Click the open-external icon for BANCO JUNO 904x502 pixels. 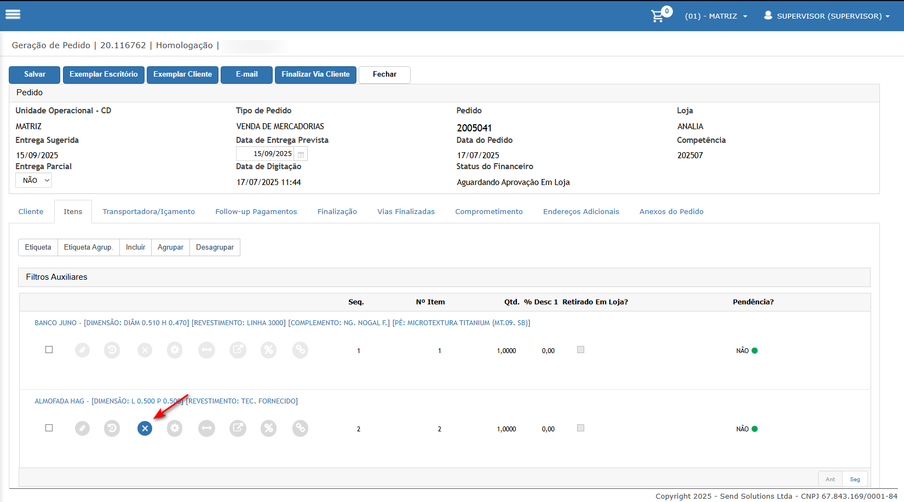pos(238,350)
